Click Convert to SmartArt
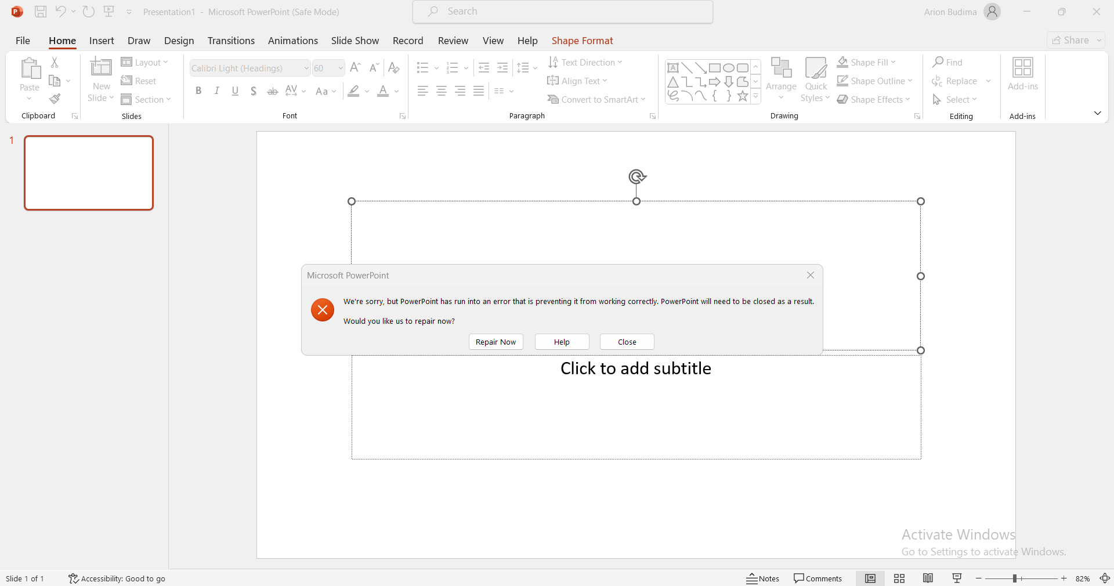This screenshot has height=586, width=1114. click(x=596, y=99)
